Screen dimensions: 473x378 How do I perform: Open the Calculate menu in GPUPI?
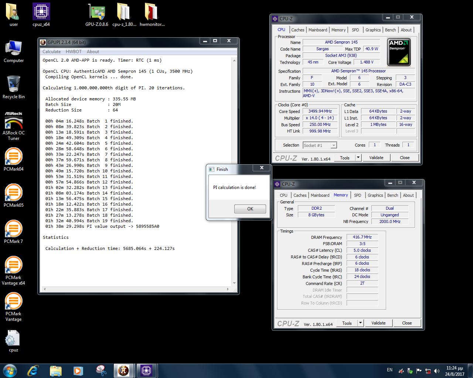(x=51, y=52)
